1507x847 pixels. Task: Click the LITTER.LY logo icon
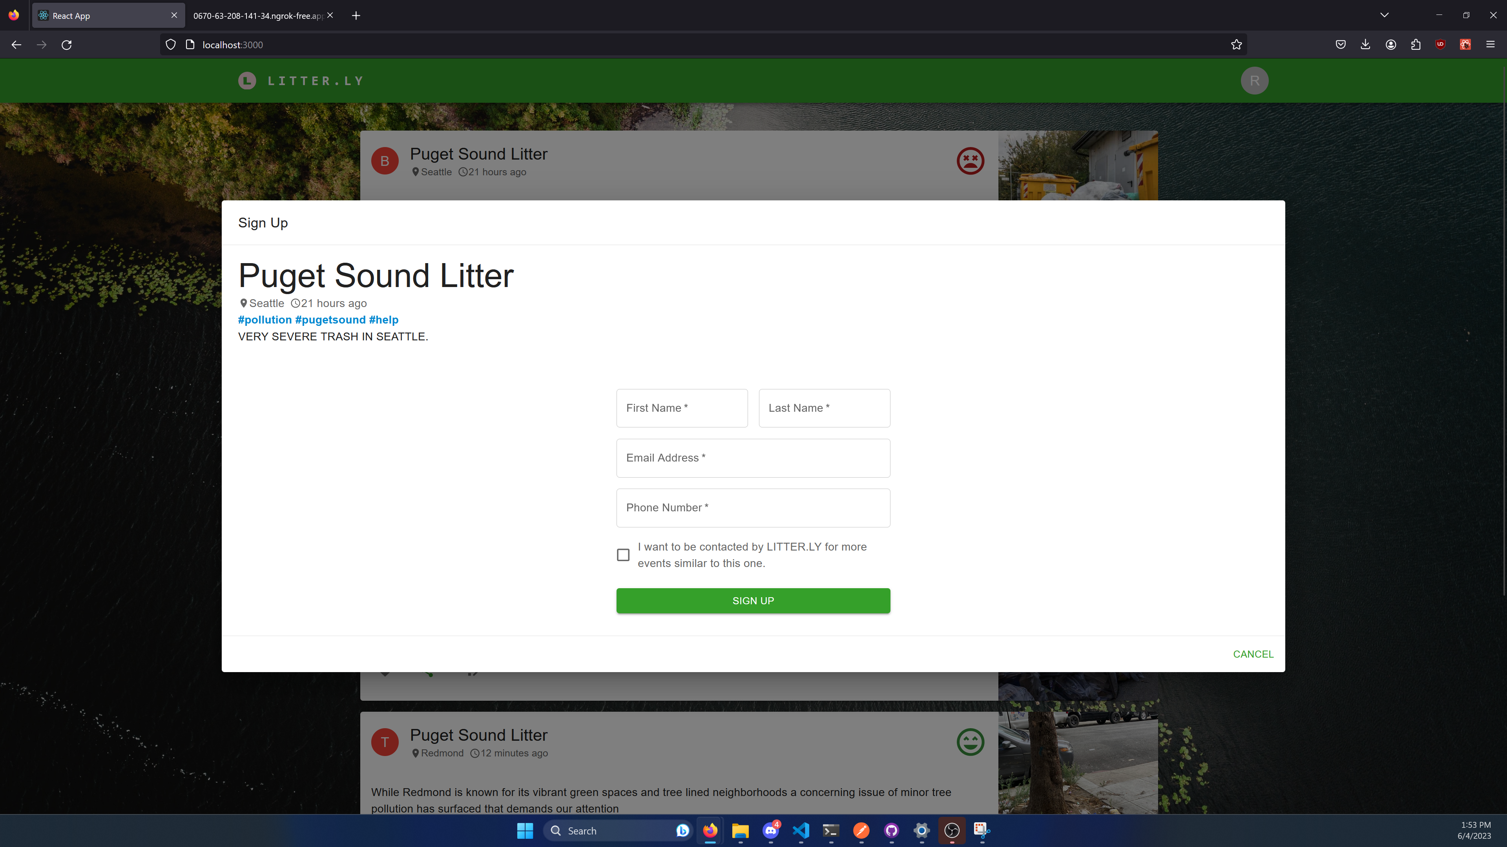[247, 81]
